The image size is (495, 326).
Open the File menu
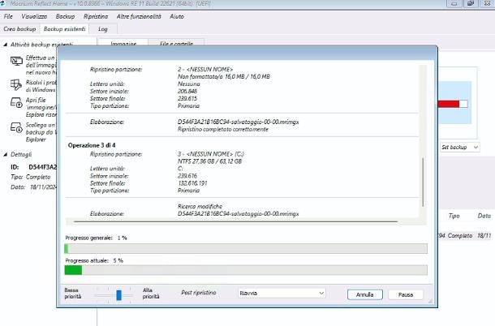[x=8, y=16]
